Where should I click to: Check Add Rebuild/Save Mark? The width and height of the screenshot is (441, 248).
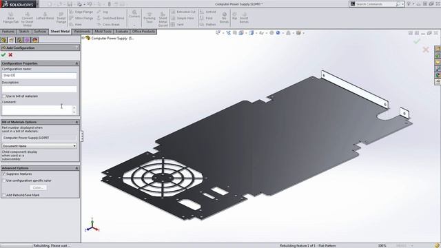(4, 195)
